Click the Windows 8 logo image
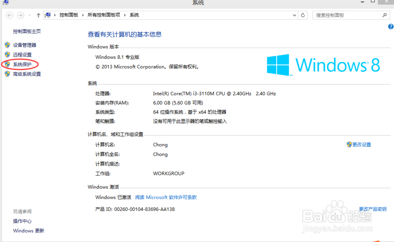Viewport: 394px width, 242px height. (x=323, y=65)
